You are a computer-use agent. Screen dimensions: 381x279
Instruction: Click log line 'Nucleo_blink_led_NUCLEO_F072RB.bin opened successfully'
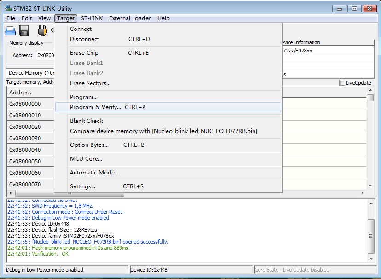point(88,242)
